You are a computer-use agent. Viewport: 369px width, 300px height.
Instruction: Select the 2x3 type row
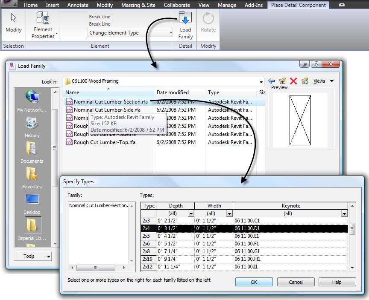(x=244, y=221)
